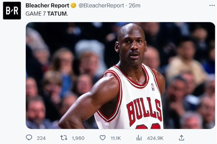
Task: Share the tweet with the upload arrow icon
Action: 182,138
